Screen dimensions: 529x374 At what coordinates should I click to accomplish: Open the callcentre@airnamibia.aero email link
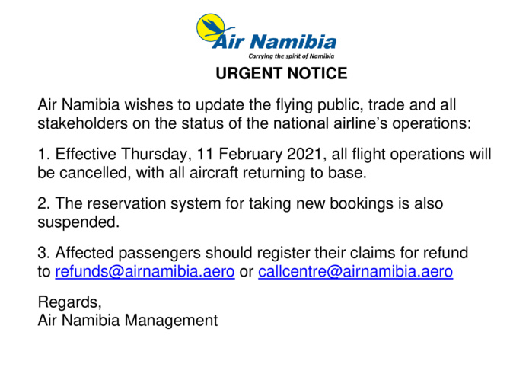tap(355, 272)
